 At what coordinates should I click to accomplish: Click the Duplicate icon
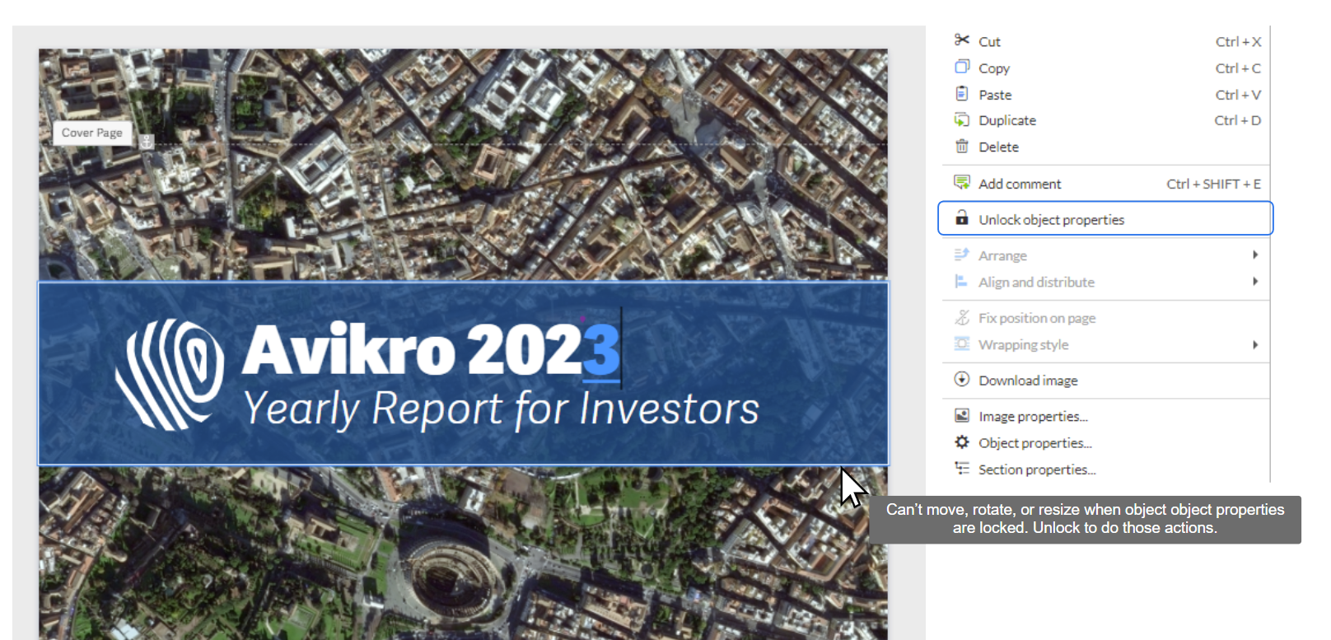(x=961, y=119)
